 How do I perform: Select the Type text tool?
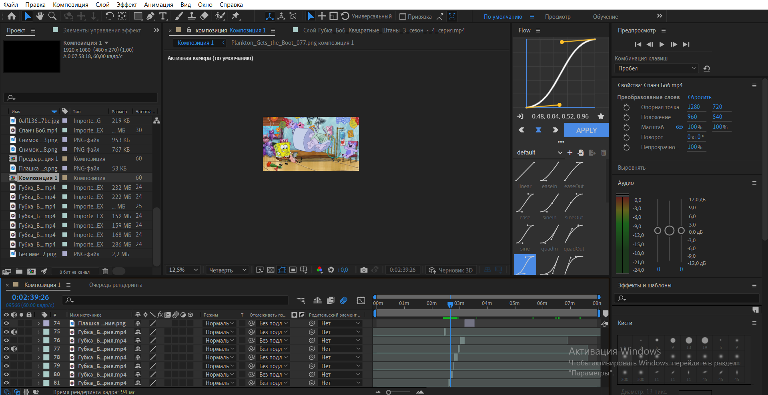tap(163, 16)
